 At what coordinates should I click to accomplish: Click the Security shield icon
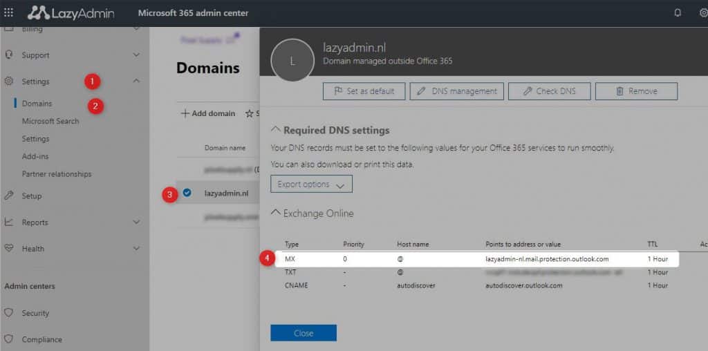pyautogui.click(x=8, y=313)
